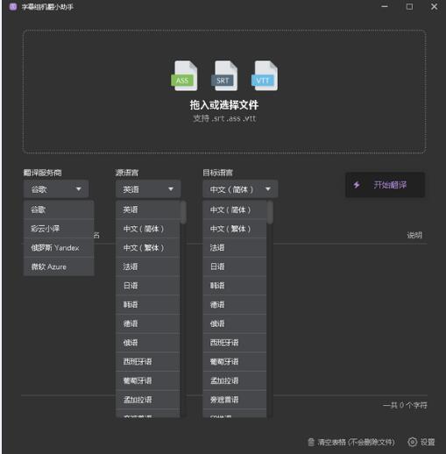
Task: Click 拖入或选择文件 to choose files
Action: 224,105
